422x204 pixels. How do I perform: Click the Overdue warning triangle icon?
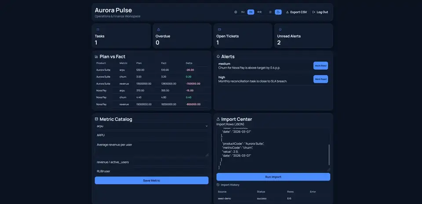point(159,29)
